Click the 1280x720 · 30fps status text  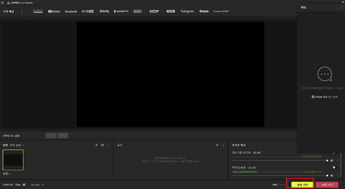click(x=12, y=185)
